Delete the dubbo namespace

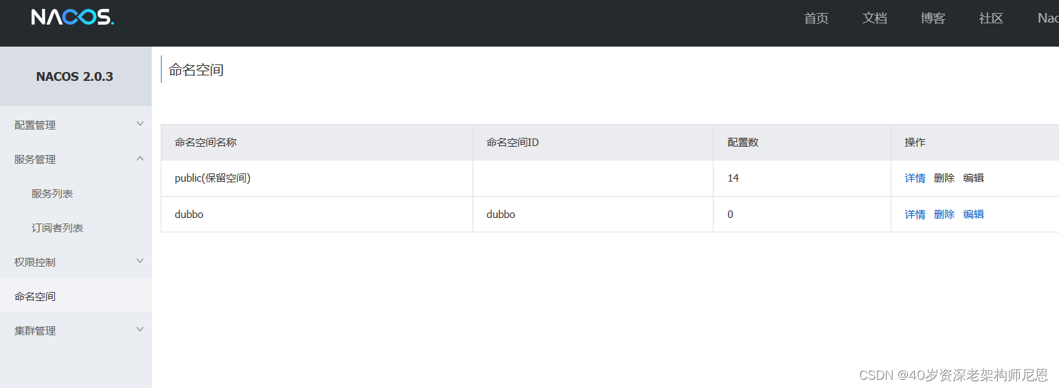pyautogui.click(x=944, y=215)
